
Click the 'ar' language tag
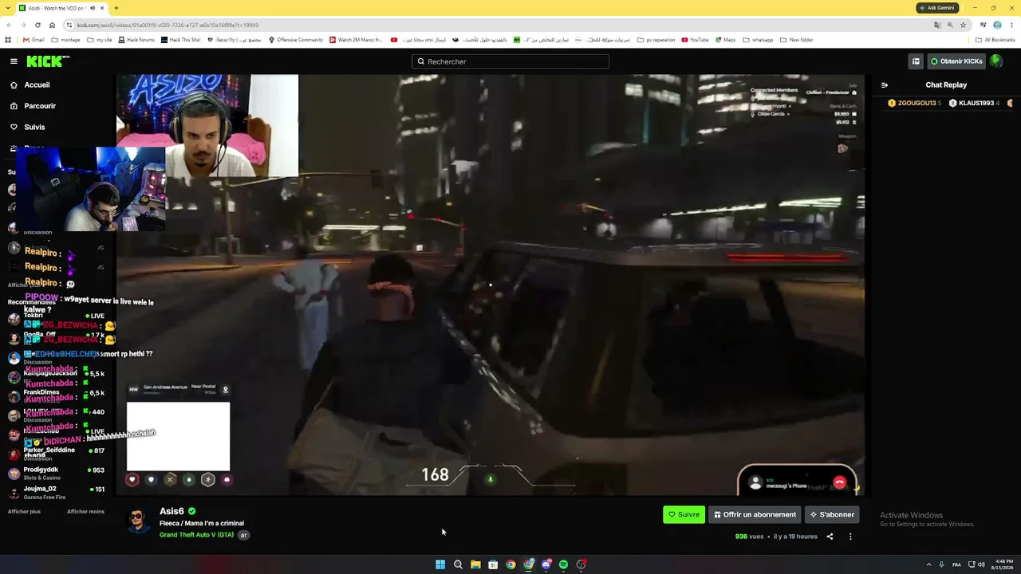244,535
